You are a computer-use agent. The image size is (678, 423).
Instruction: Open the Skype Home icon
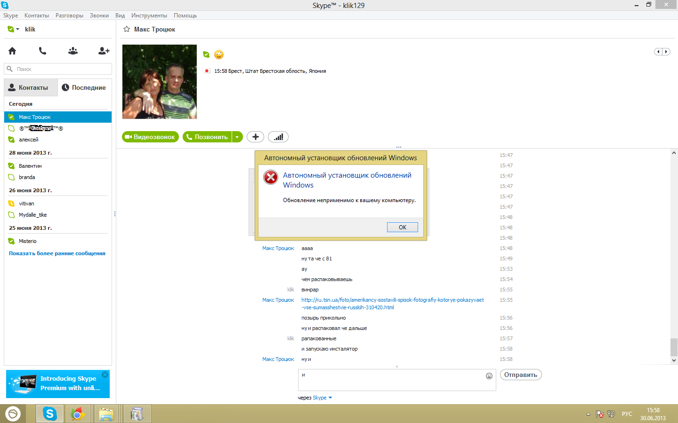click(x=12, y=51)
